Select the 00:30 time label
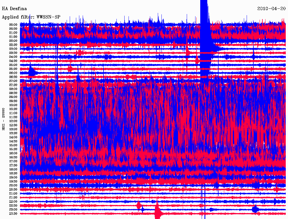 tap(13, 29)
